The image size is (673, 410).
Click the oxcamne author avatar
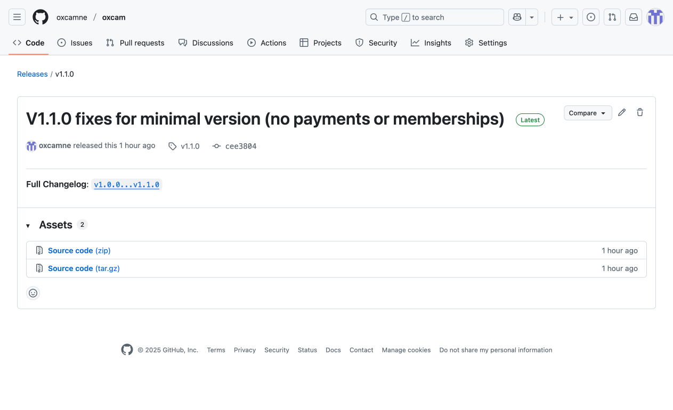click(x=31, y=146)
